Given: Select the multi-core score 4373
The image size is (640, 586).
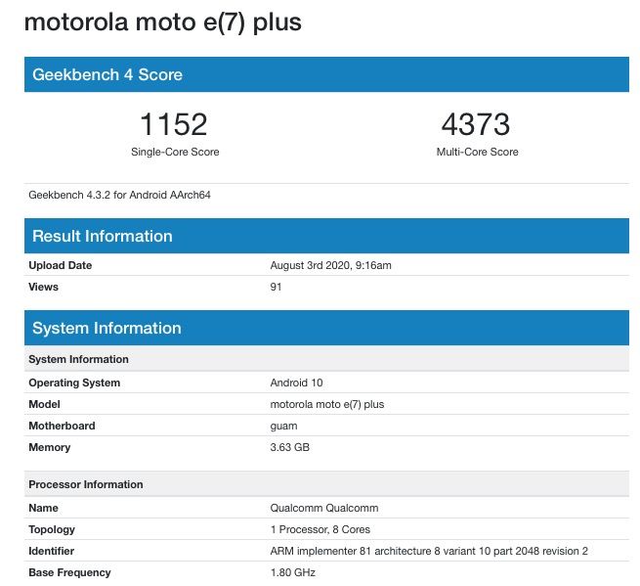Looking at the screenshot, I should tap(476, 124).
